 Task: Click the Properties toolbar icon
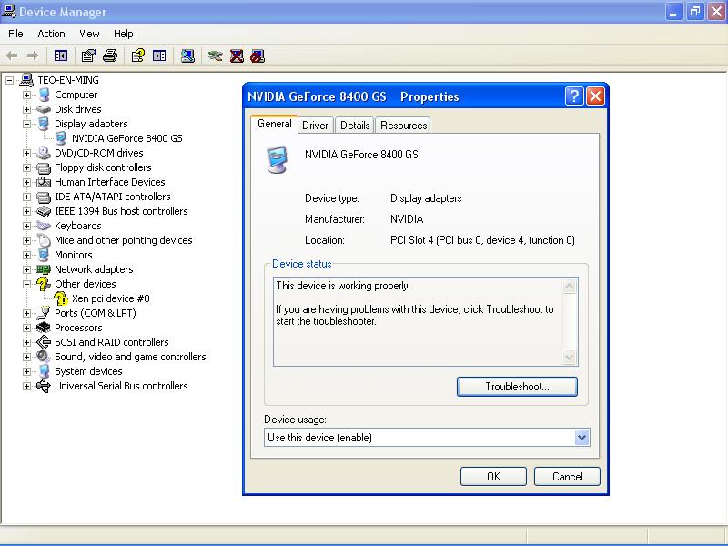pyautogui.click(x=88, y=56)
